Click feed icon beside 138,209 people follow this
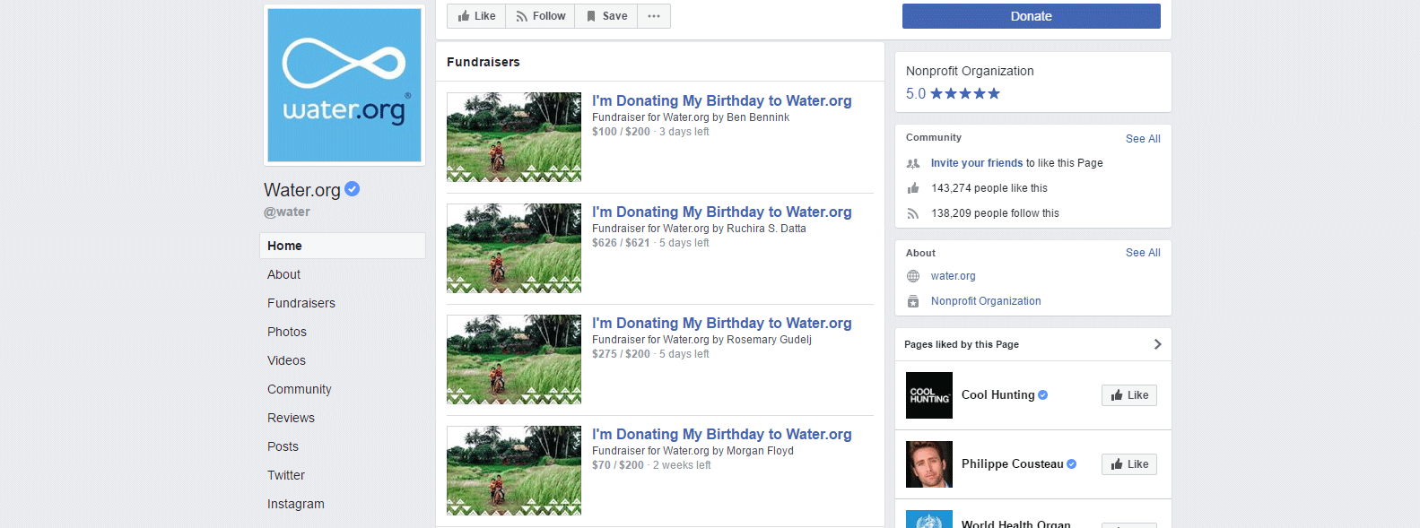 click(x=913, y=213)
